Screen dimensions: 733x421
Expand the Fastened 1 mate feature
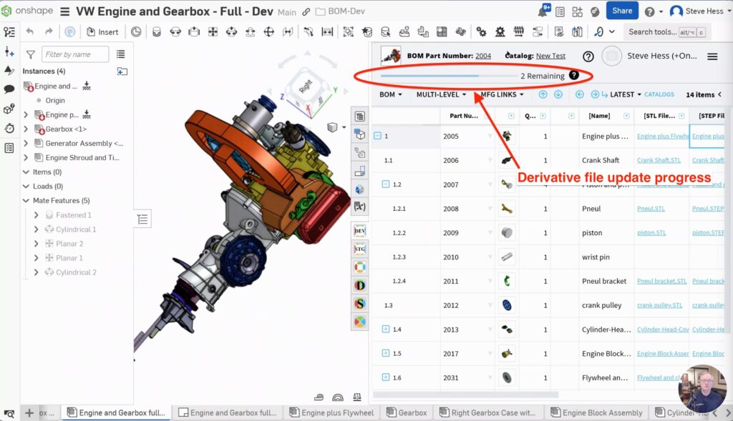[x=36, y=215]
